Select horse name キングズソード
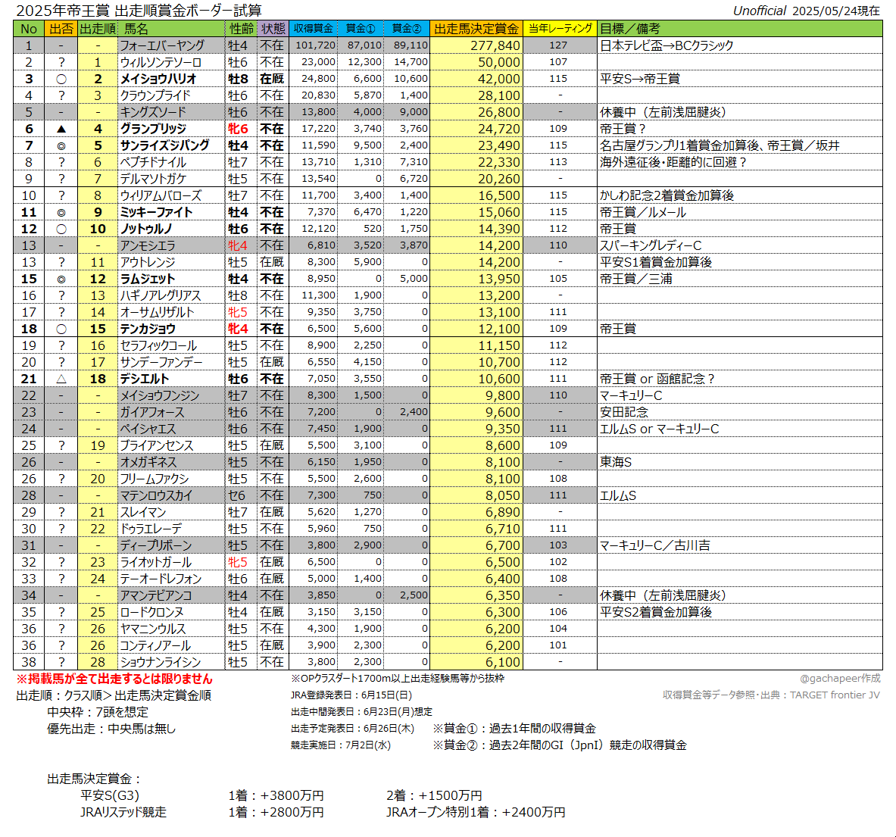 pos(153,112)
